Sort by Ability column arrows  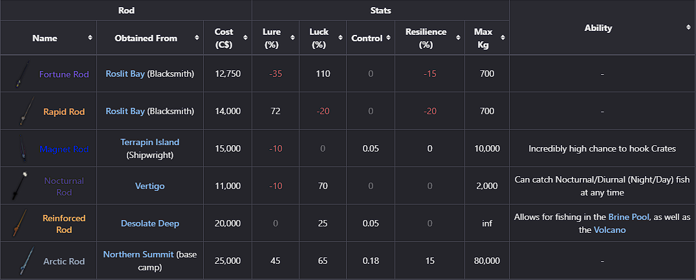688,28
